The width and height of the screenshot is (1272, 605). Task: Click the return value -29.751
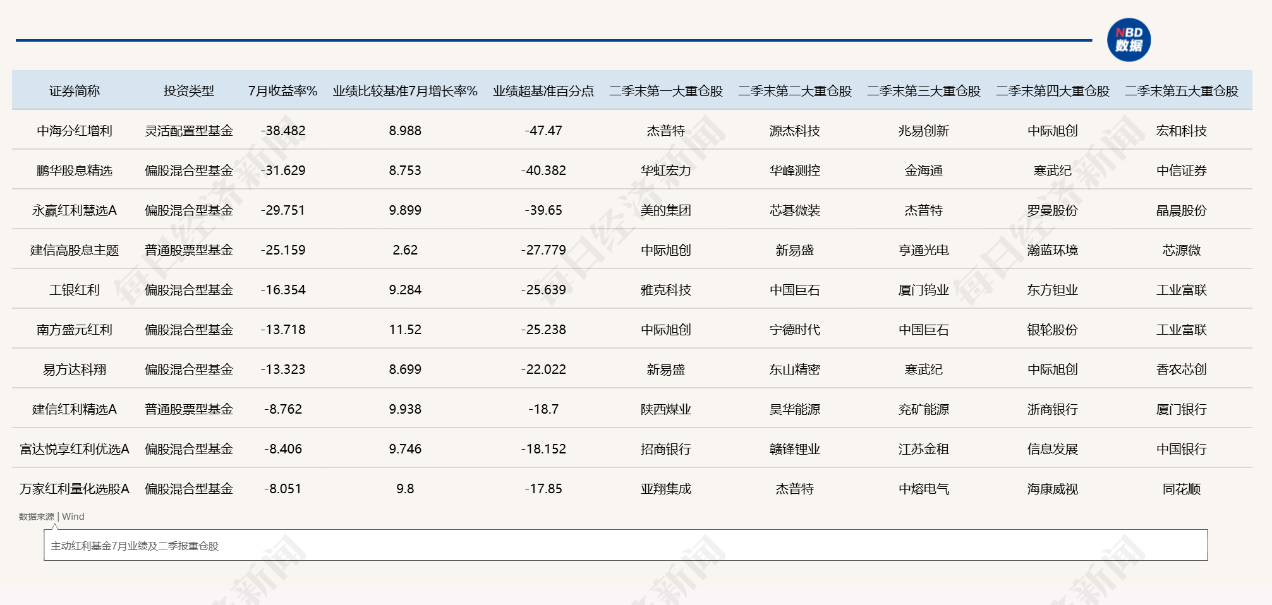coord(283,210)
